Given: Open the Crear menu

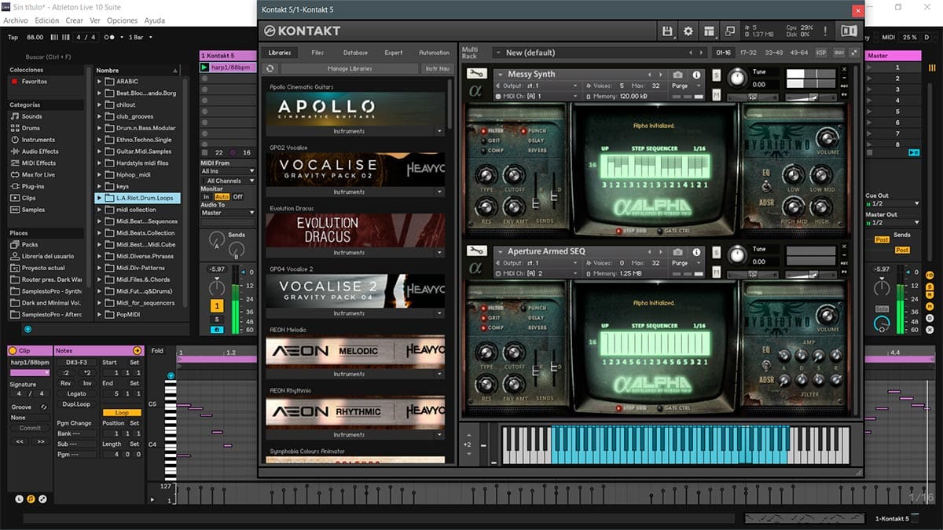Looking at the screenshot, I should tap(75, 20).
